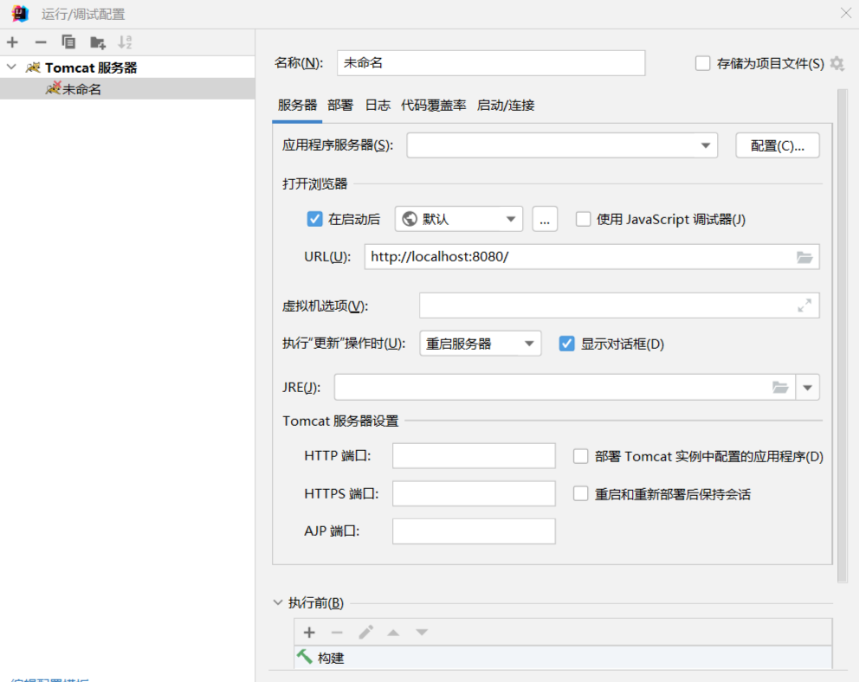The image size is (859, 682).
Task: Enable 使用 JavaScript 调试器 checkbox
Action: click(x=583, y=219)
